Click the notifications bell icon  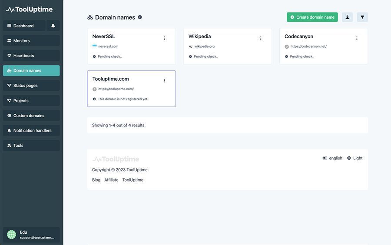click(53, 26)
